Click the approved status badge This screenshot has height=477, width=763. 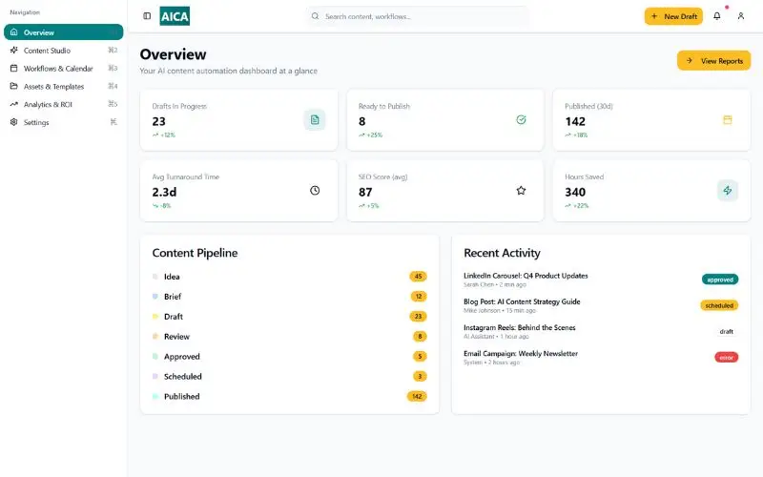coord(720,280)
